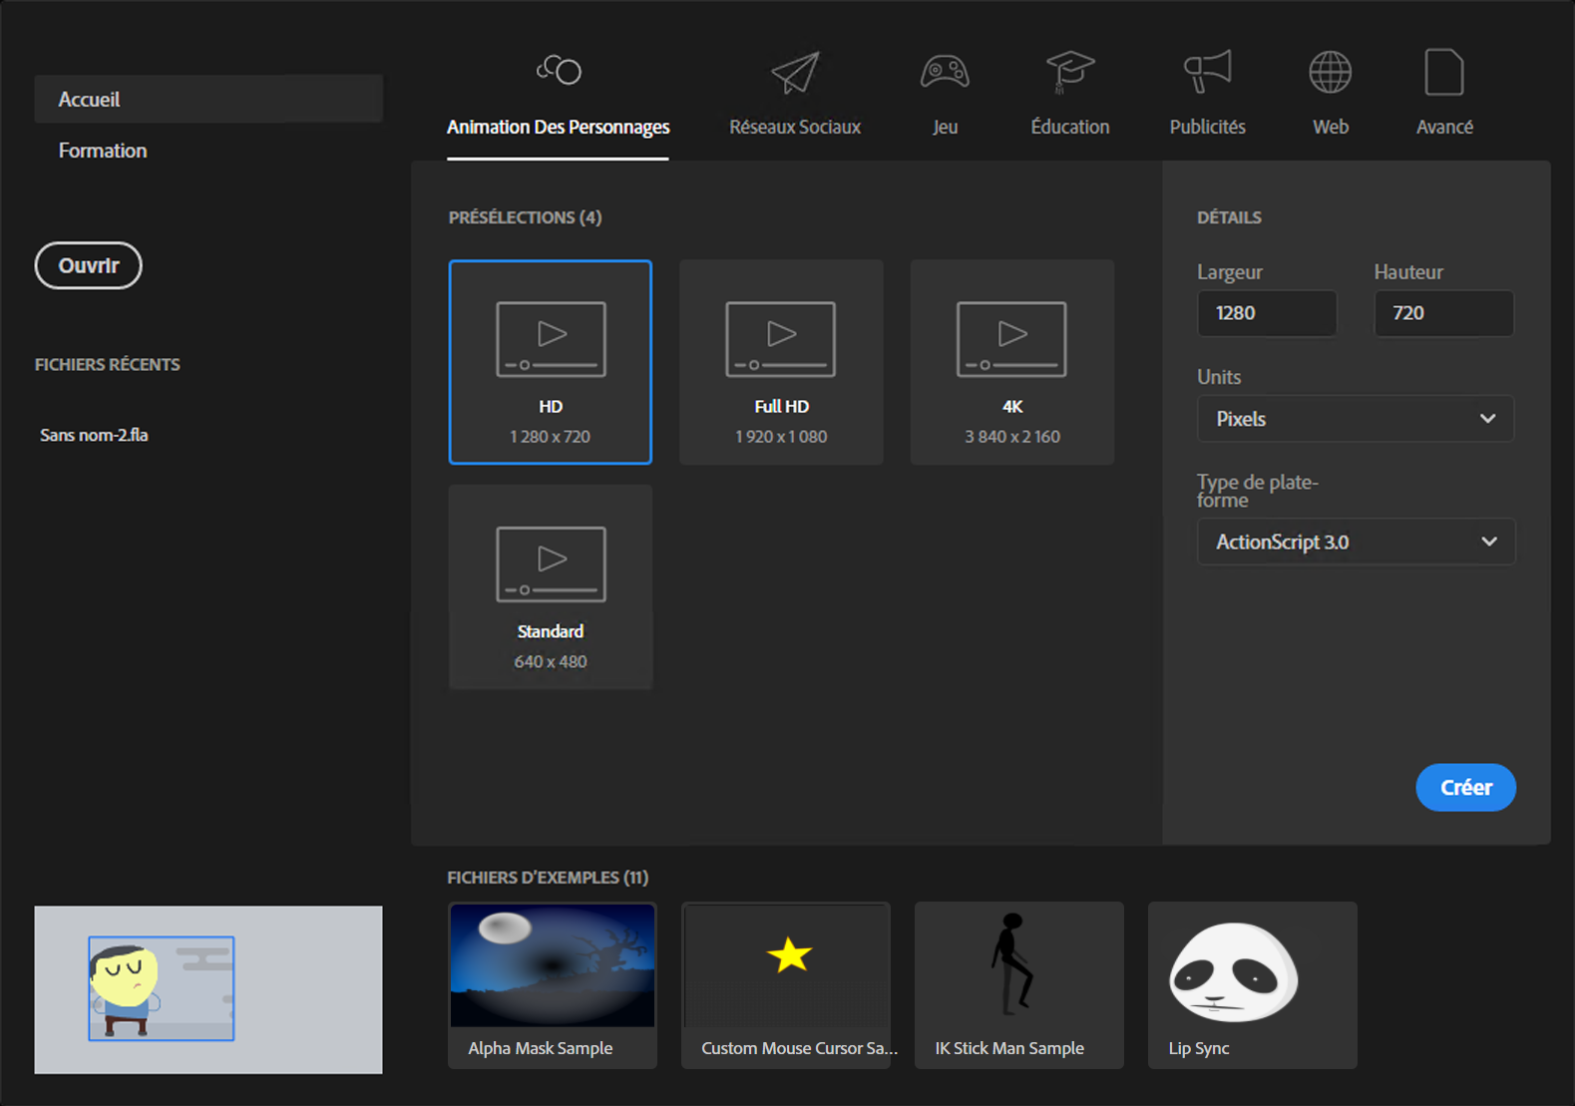Open the Éducation tab label
The width and height of the screenshot is (1575, 1106).
coord(1070,127)
